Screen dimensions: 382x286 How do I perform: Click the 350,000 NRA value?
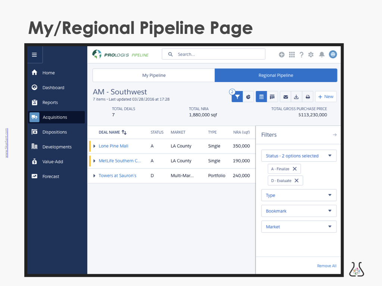tap(241, 146)
